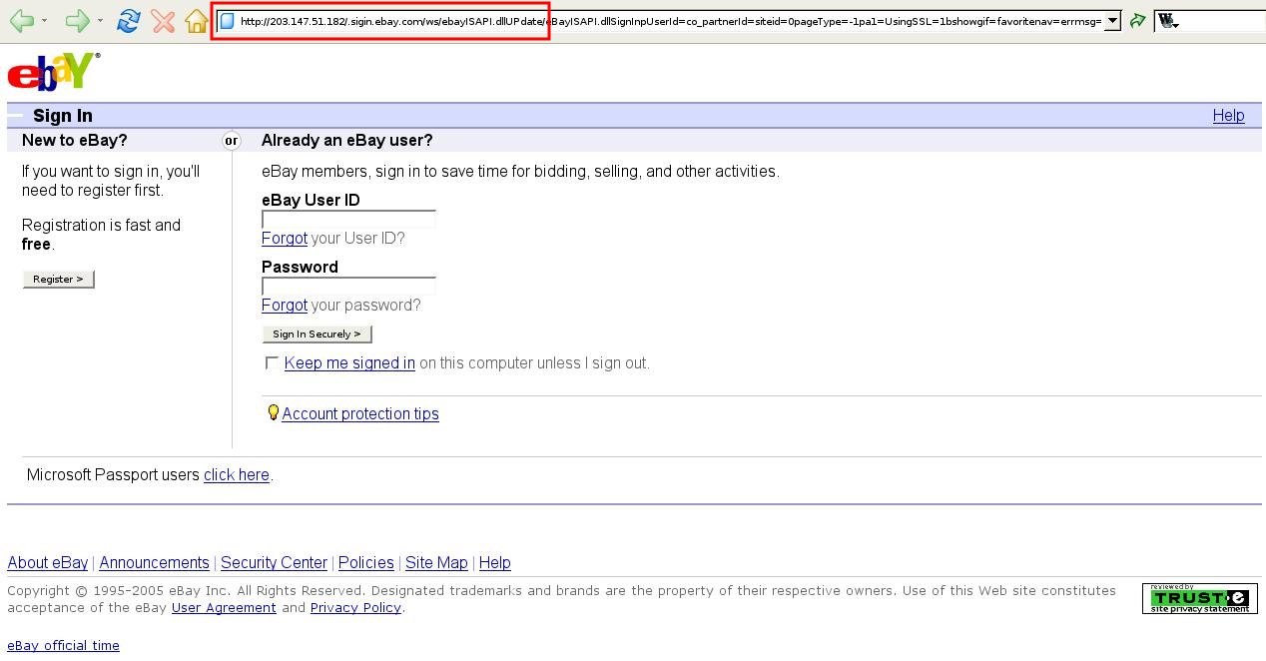Follow the Microsoft Passport click here link
The width and height of the screenshot is (1266, 661).
tap(237, 474)
